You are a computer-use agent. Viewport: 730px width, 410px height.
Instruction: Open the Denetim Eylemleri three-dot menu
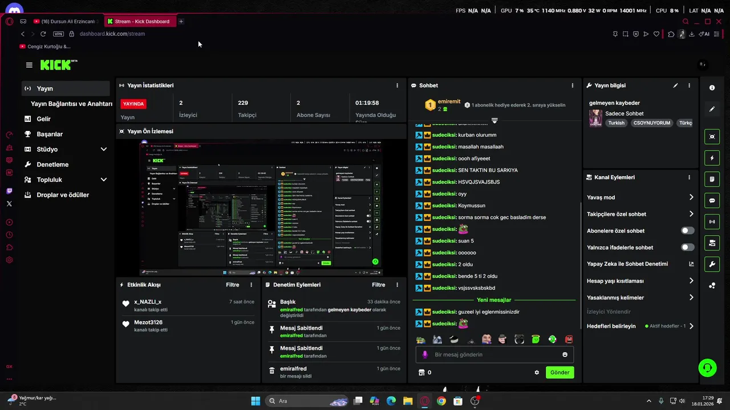(x=397, y=285)
